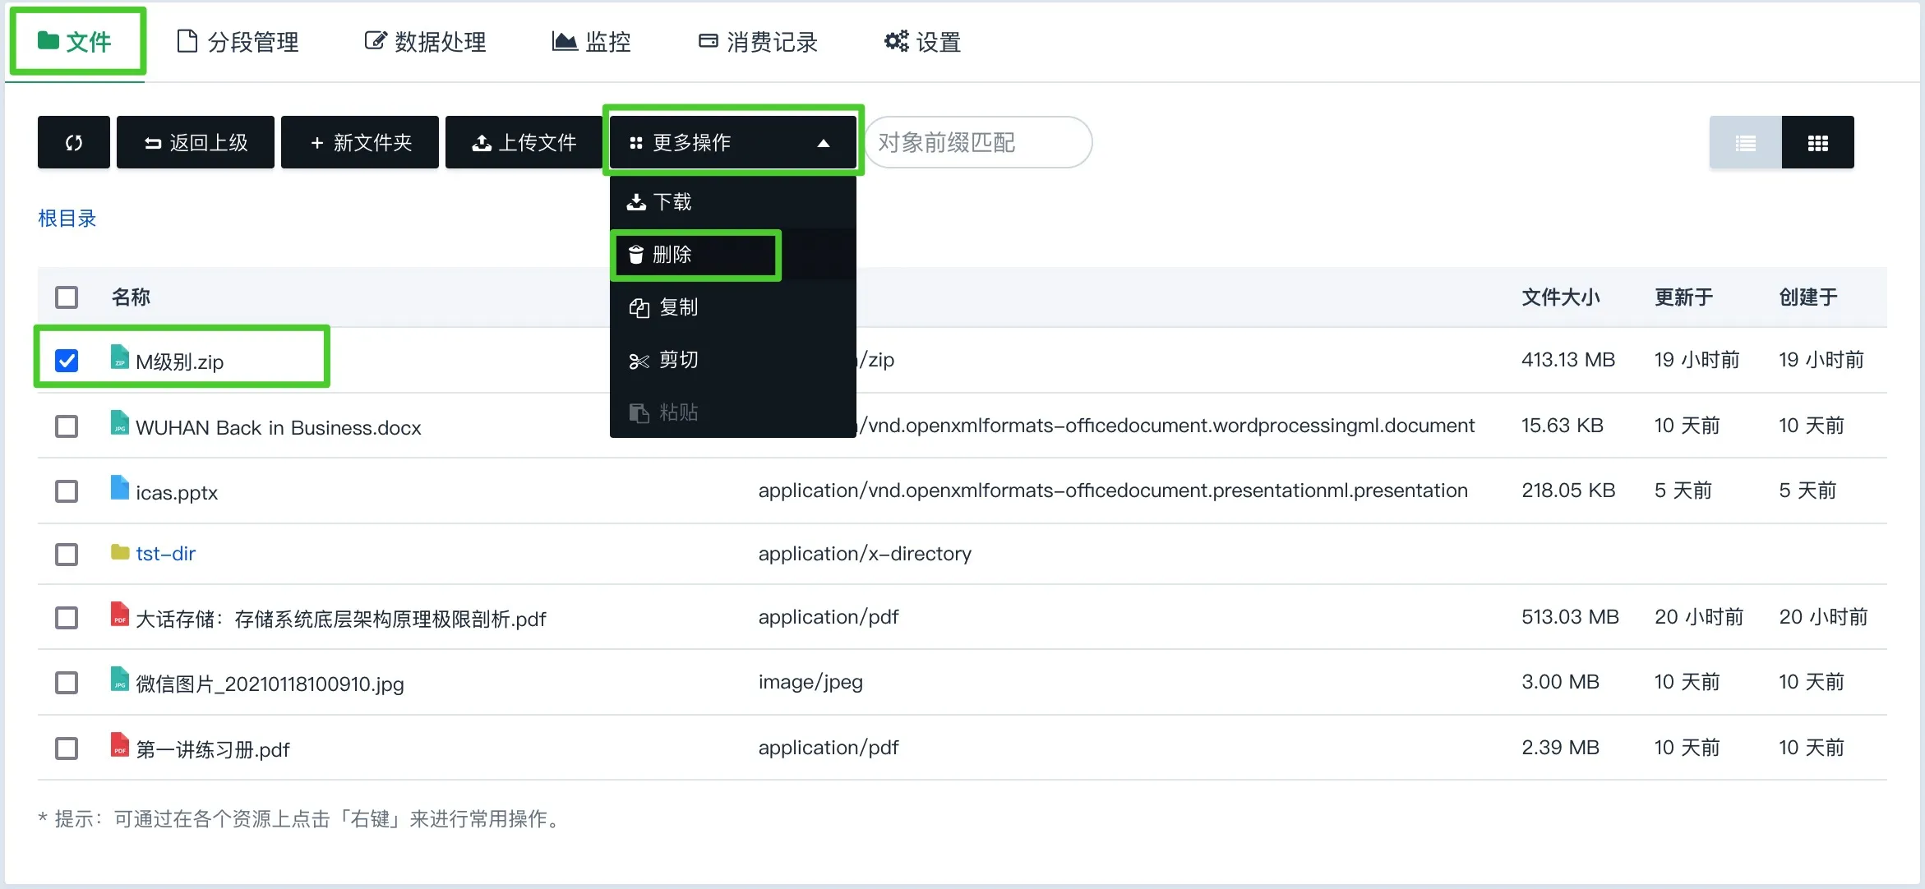Expand the 更多操作 actions dropdown
This screenshot has width=1925, height=889.
coord(733,142)
